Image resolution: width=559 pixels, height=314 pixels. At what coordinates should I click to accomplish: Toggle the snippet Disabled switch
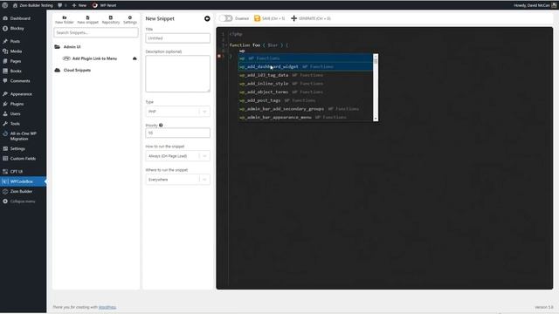[225, 18]
